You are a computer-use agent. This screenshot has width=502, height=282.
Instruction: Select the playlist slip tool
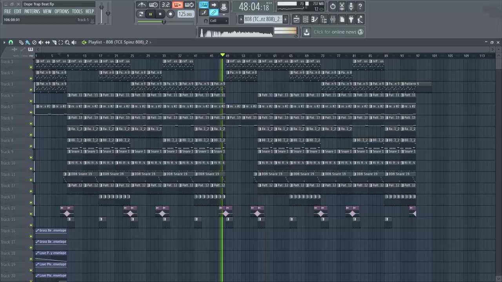(47, 42)
